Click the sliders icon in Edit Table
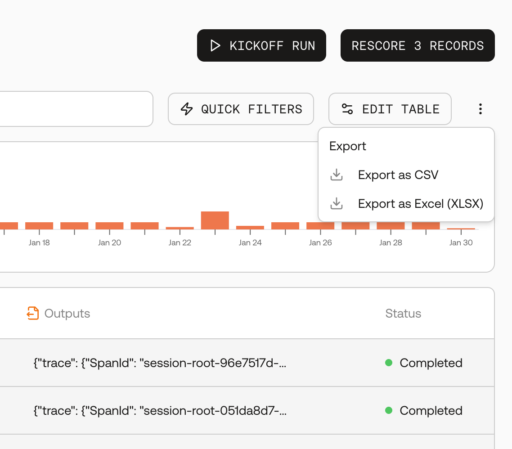This screenshot has height=449, width=512. pos(347,109)
